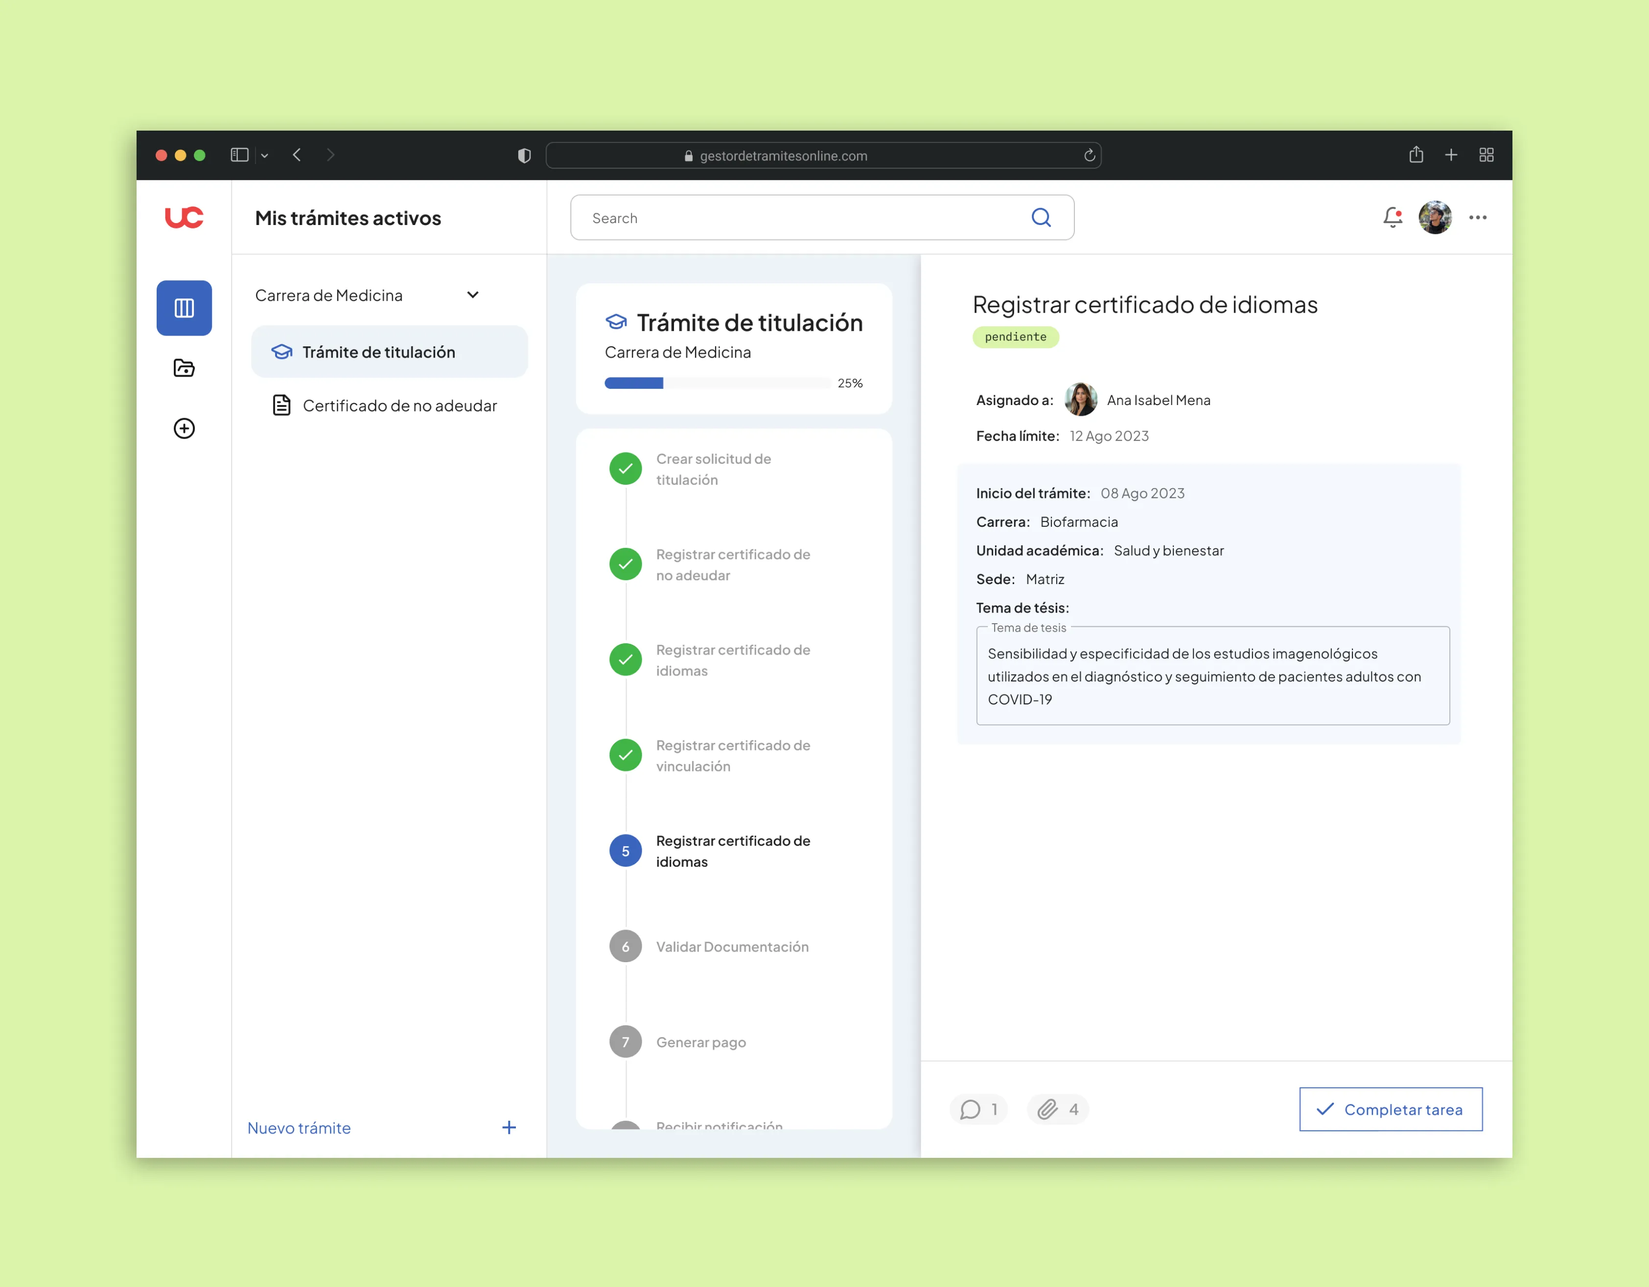Image resolution: width=1649 pixels, height=1287 pixels.
Task: Open notifications via the bell icon
Action: (1393, 217)
